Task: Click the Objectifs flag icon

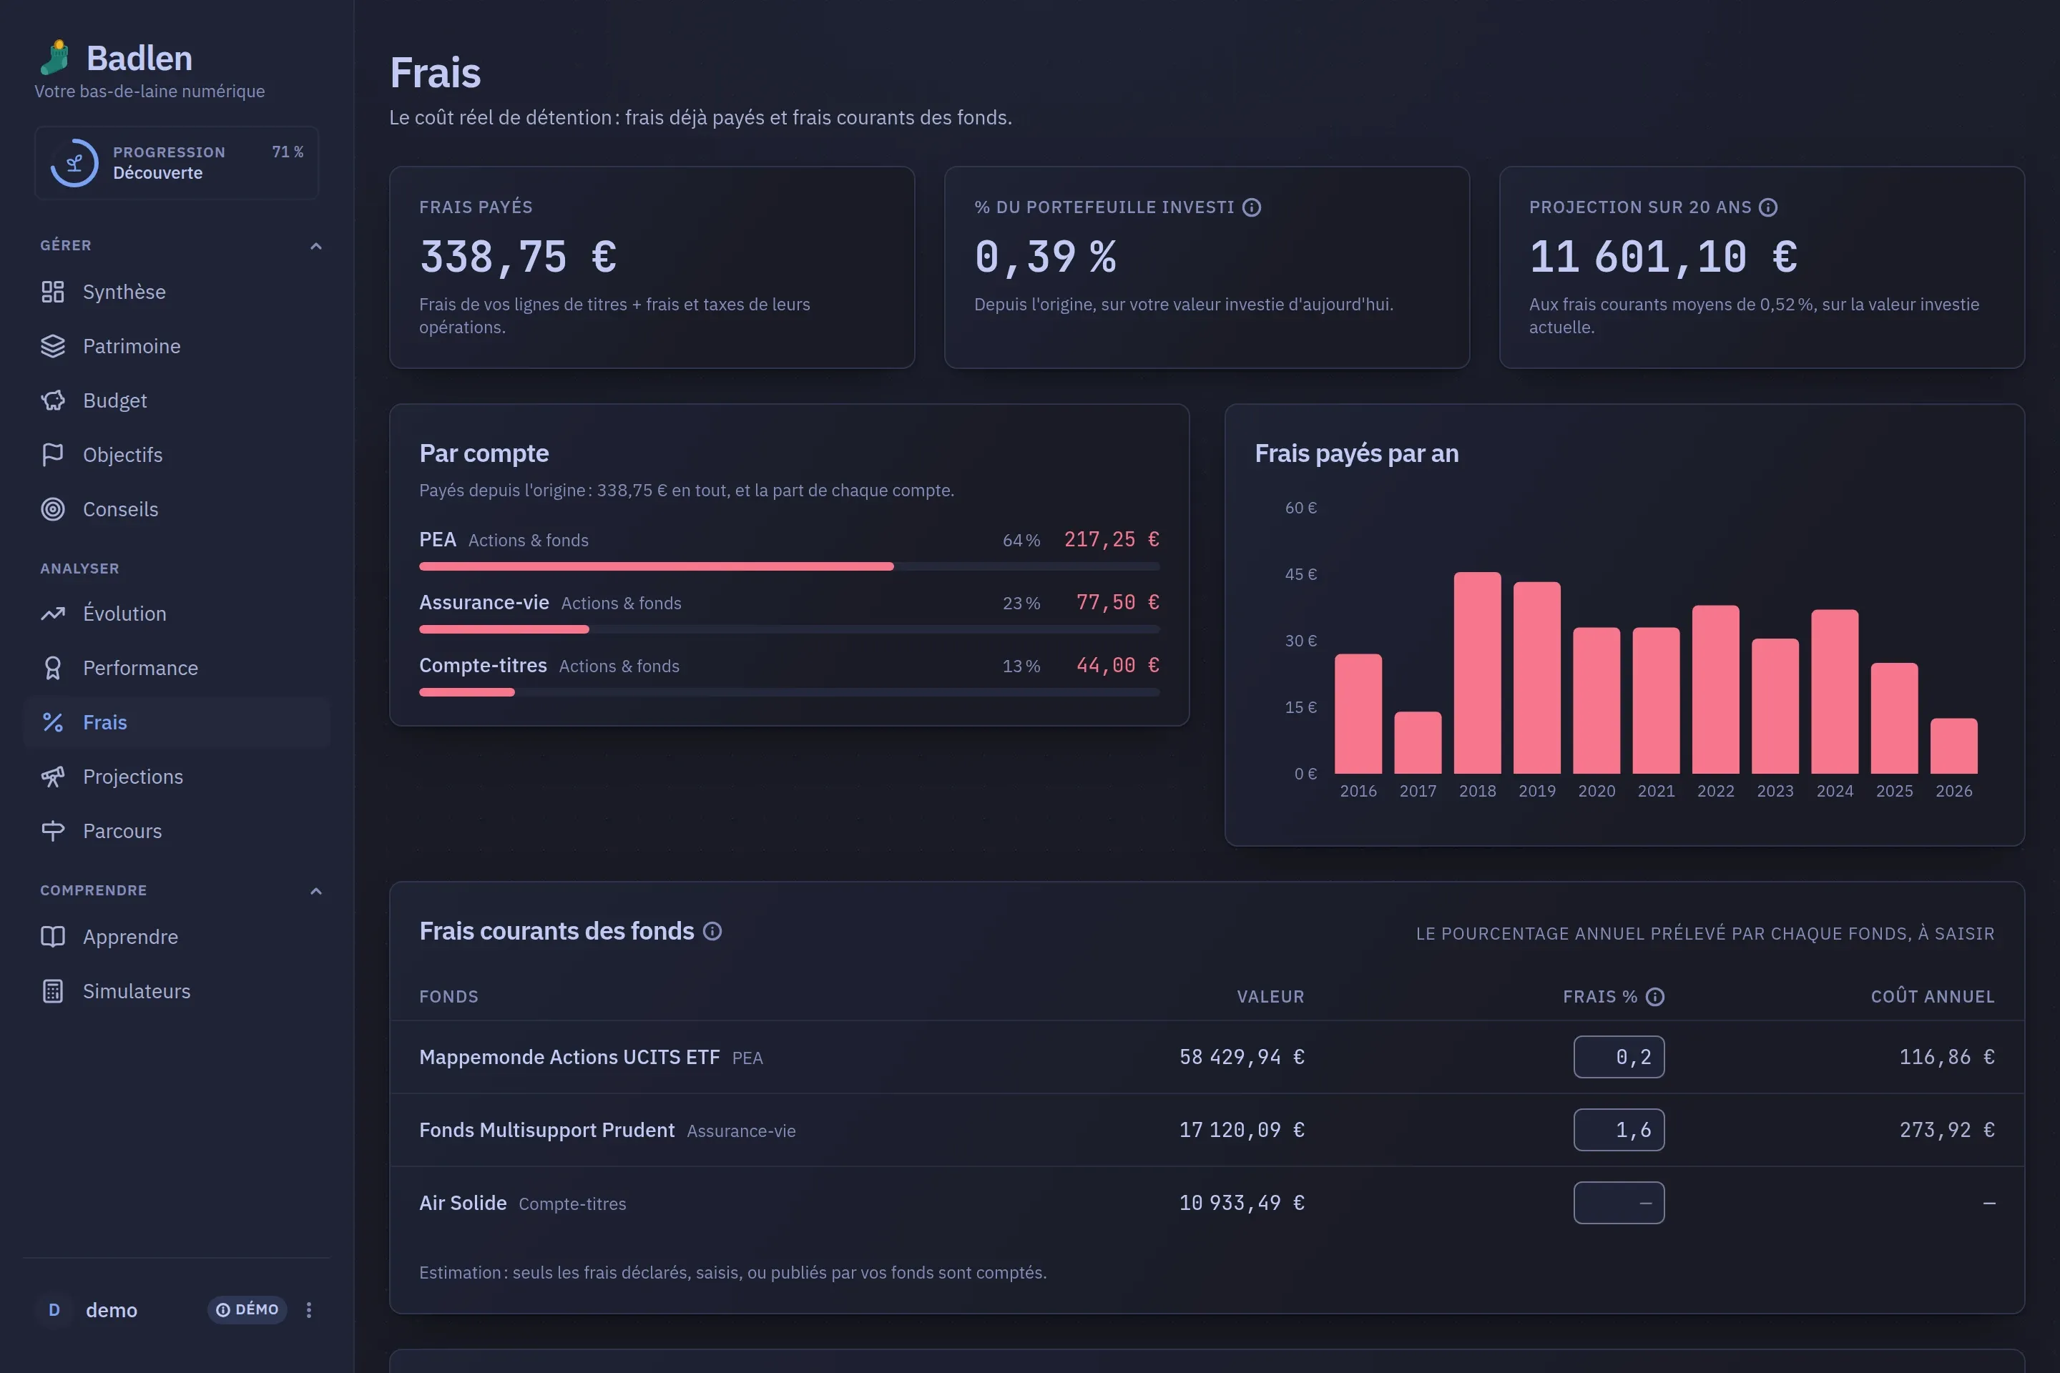Action: coord(52,455)
